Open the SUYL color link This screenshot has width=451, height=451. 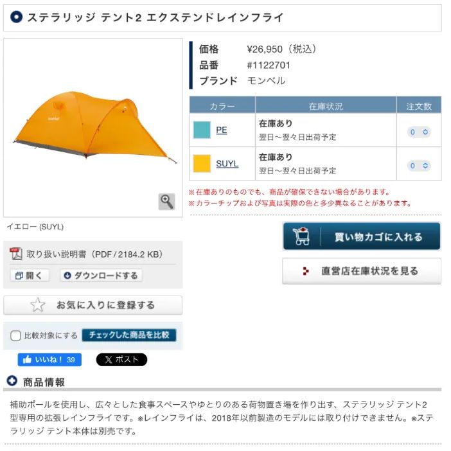pyautogui.click(x=227, y=164)
